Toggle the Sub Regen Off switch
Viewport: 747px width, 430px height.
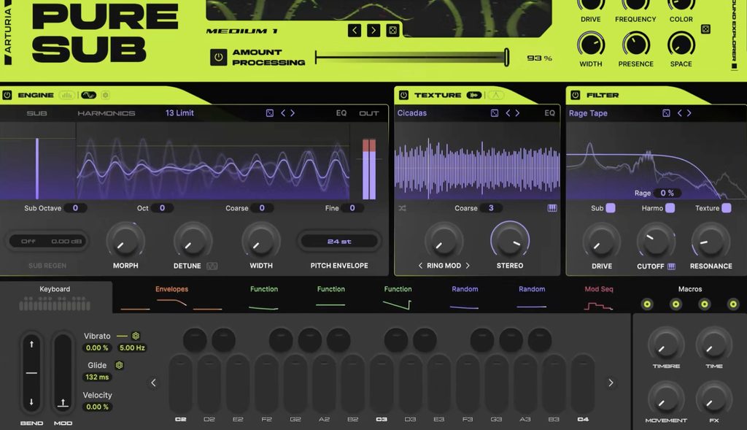tap(28, 241)
